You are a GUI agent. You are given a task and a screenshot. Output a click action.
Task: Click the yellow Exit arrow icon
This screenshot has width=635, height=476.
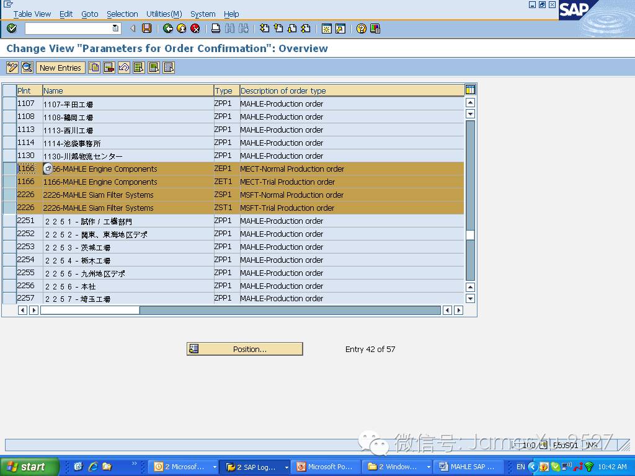click(x=182, y=29)
